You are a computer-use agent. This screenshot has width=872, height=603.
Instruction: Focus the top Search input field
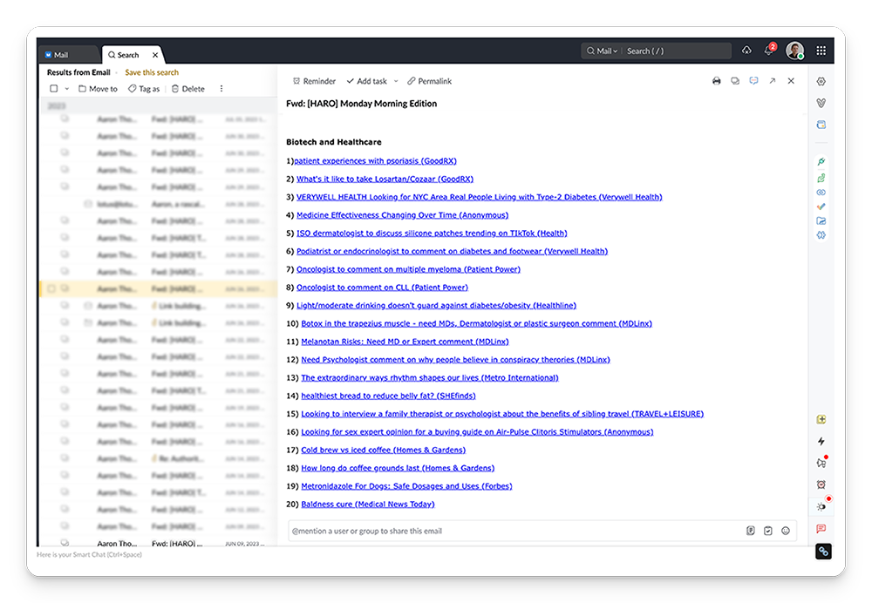click(676, 51)
